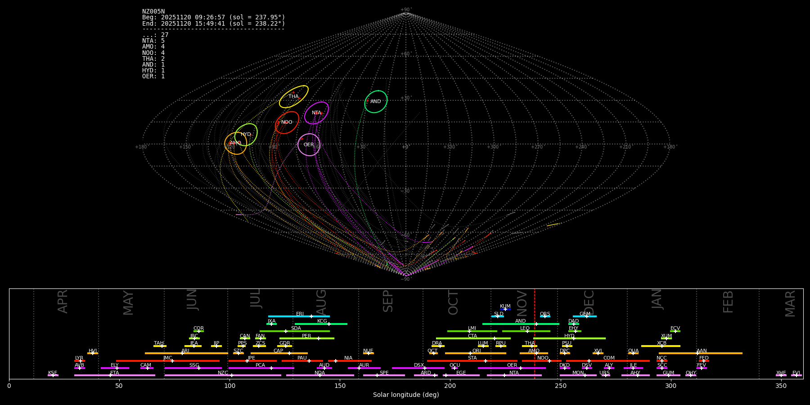Select the red NOO radiant ellipse on sky map

point(287,122)
